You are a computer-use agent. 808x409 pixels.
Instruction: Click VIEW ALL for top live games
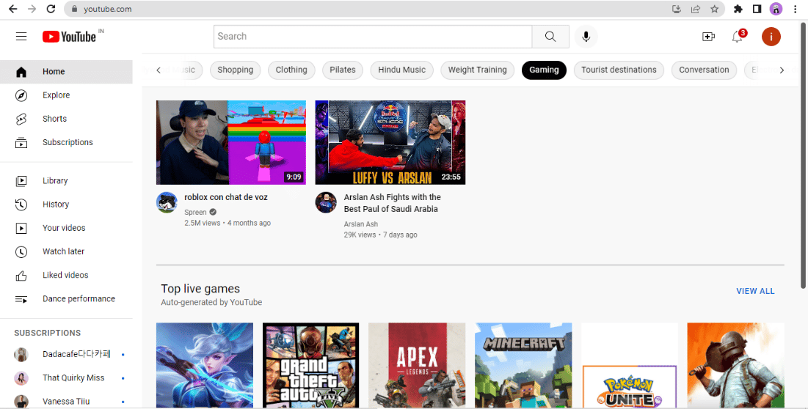(x=755, y=291)
